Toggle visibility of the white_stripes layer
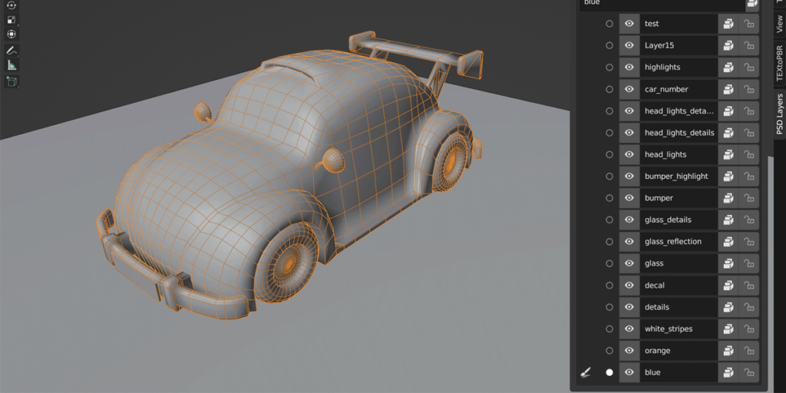786x393 pixels. (629, 329)
